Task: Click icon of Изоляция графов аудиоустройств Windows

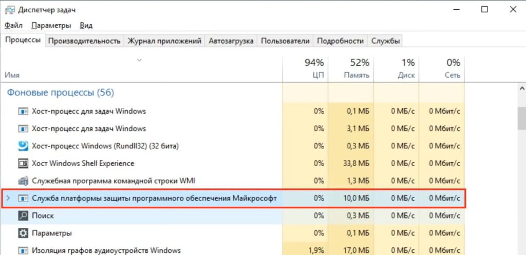Action: click(x=23, y=250)
